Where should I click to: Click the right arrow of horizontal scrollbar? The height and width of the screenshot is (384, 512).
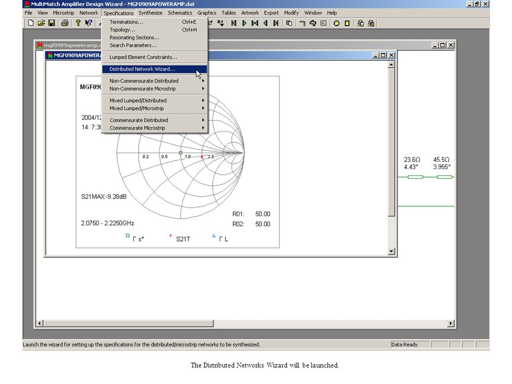coord(451,323)
